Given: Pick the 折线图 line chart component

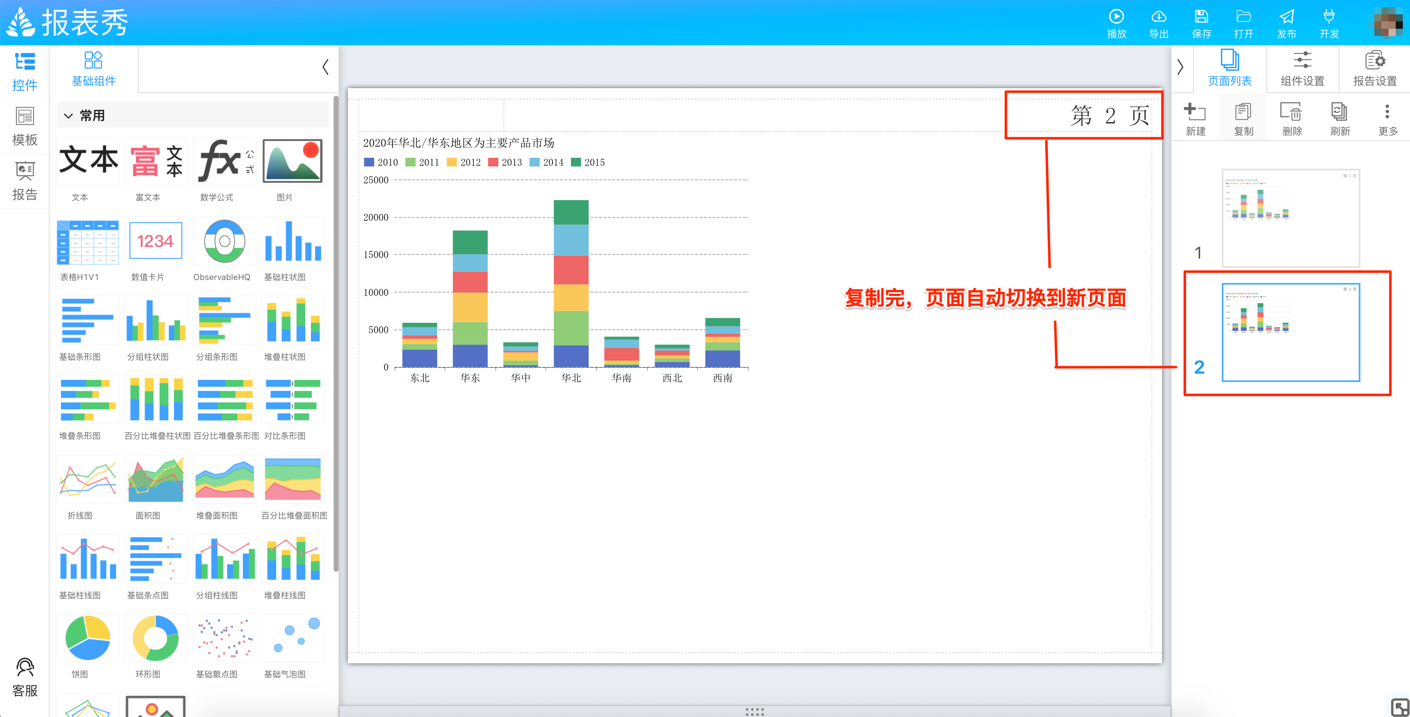Looking at the screenshot, I should 87,480.
